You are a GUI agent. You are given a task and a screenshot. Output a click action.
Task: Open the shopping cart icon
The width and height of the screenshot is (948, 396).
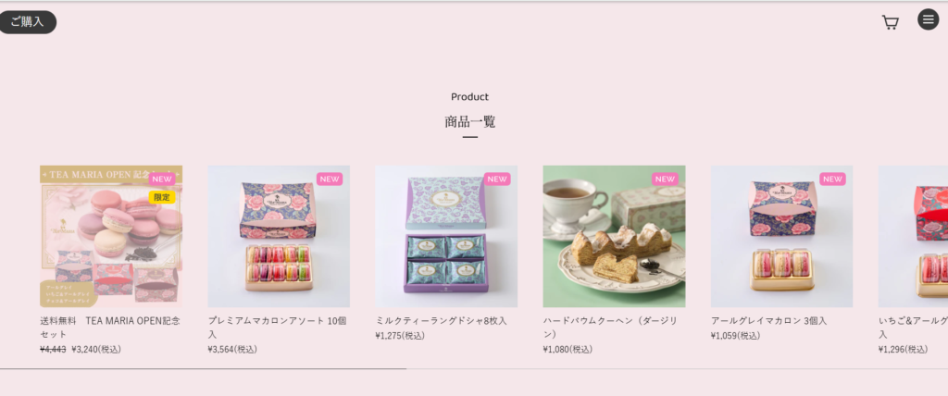(x=890, y=22)
